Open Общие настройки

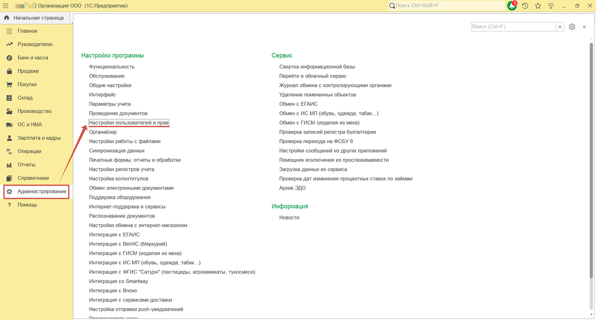coord(110,85)
